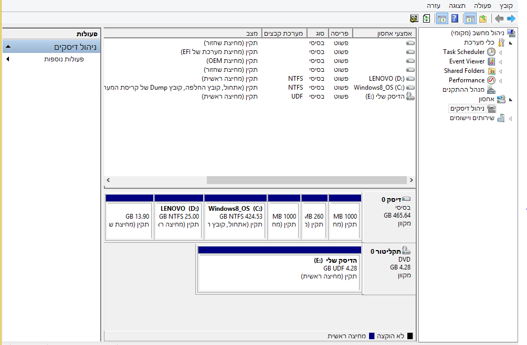Expand the Shared Folders node

[x=500, y=71]
